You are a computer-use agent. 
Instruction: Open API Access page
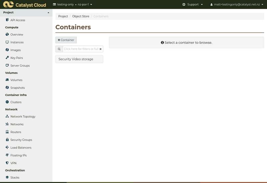[18, 20]
